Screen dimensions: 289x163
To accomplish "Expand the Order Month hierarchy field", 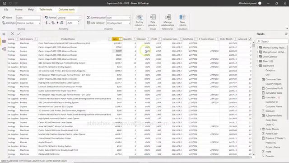I will click(261, 129).
